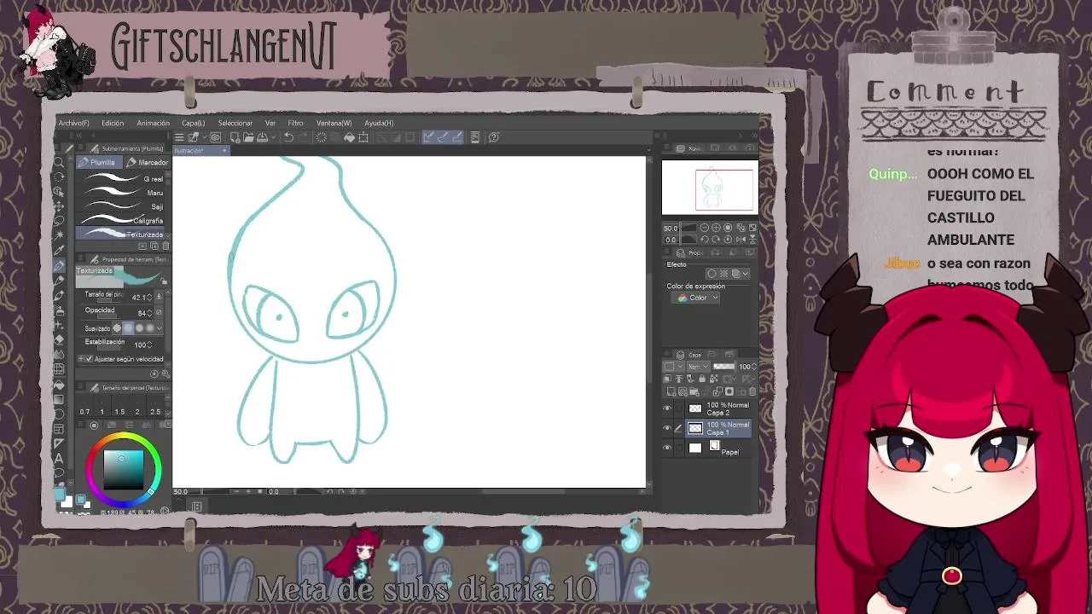Click Navigator zoom in plus icon
The width and height of the screenshot is (1092, 614).
(x=717, y=228)
